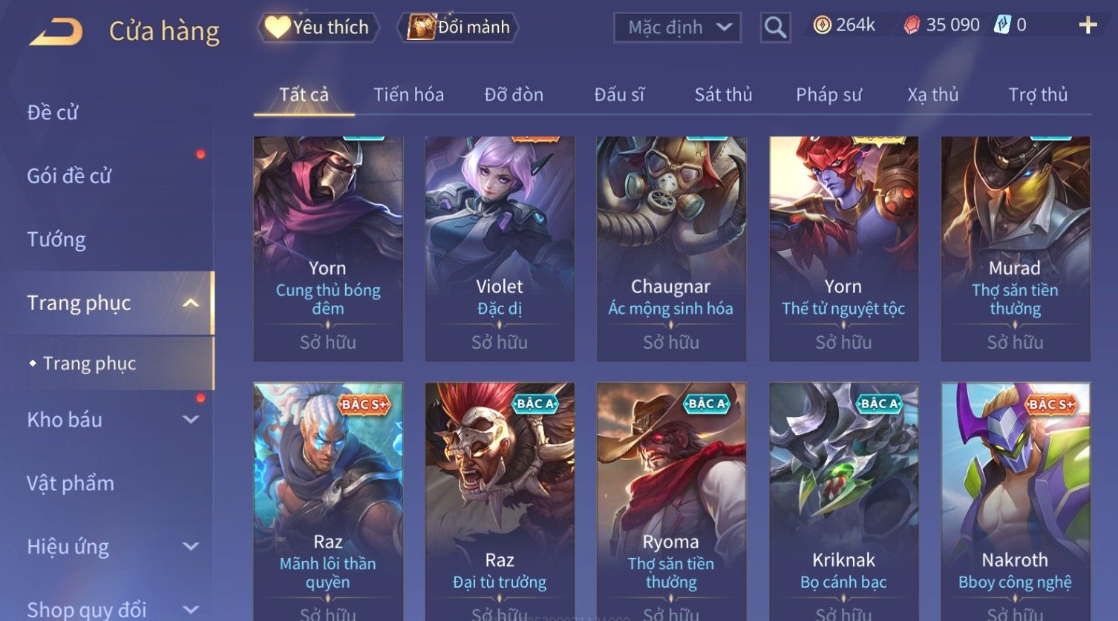The width and height of the screenshot is (1118, 621).
Task: Click the gold coin currency icon
Action: click(822, 26)
